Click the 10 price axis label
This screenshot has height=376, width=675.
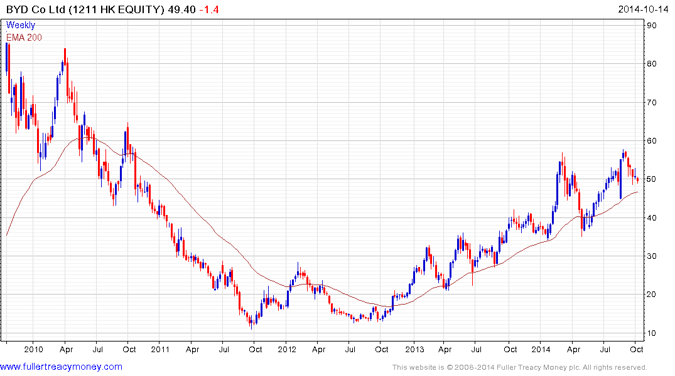(x=652, y=333)
